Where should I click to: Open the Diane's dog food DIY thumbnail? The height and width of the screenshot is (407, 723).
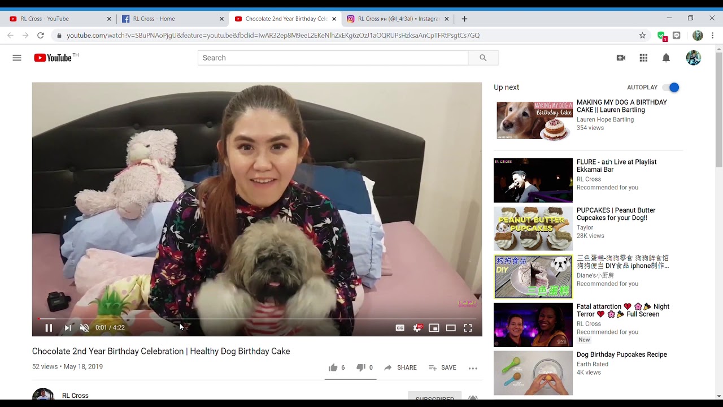pos(533,276)
